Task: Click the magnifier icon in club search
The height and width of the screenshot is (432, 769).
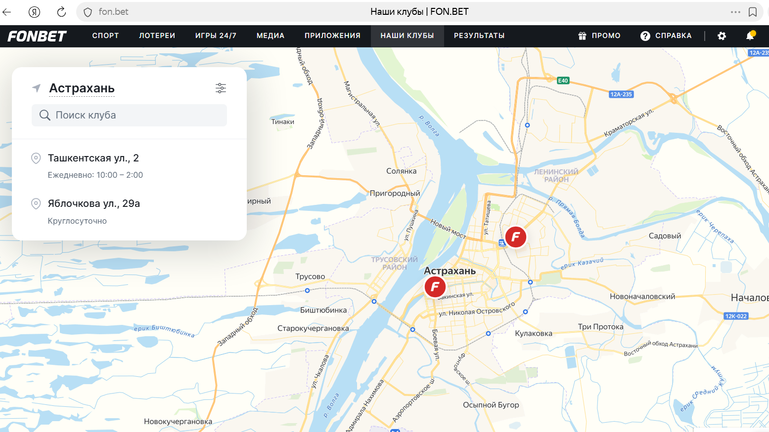Action: [45, 115]
